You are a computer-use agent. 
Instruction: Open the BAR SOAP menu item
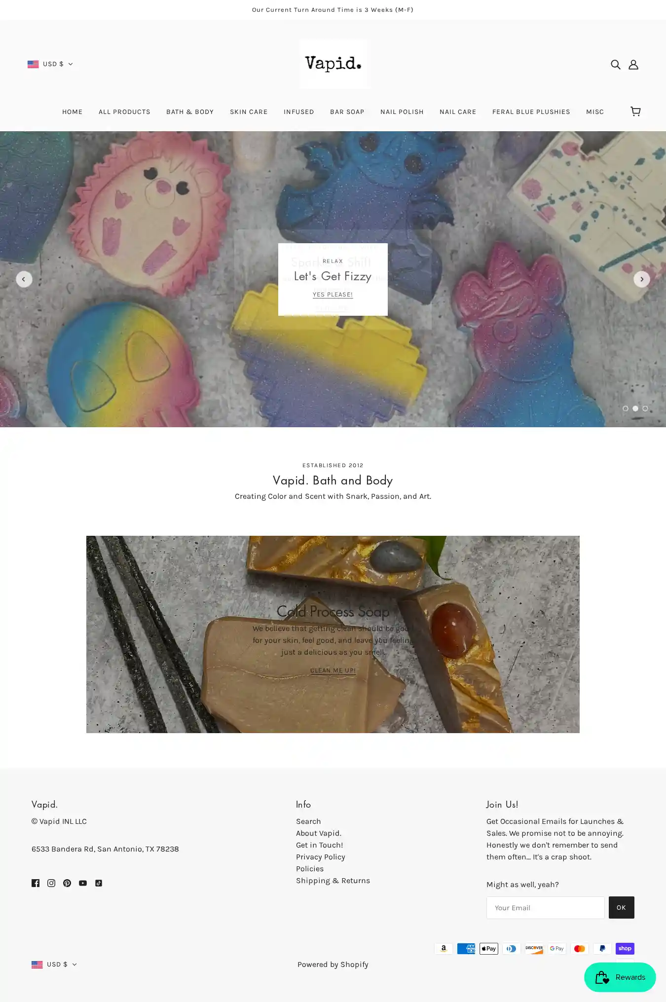click(347, 112)
